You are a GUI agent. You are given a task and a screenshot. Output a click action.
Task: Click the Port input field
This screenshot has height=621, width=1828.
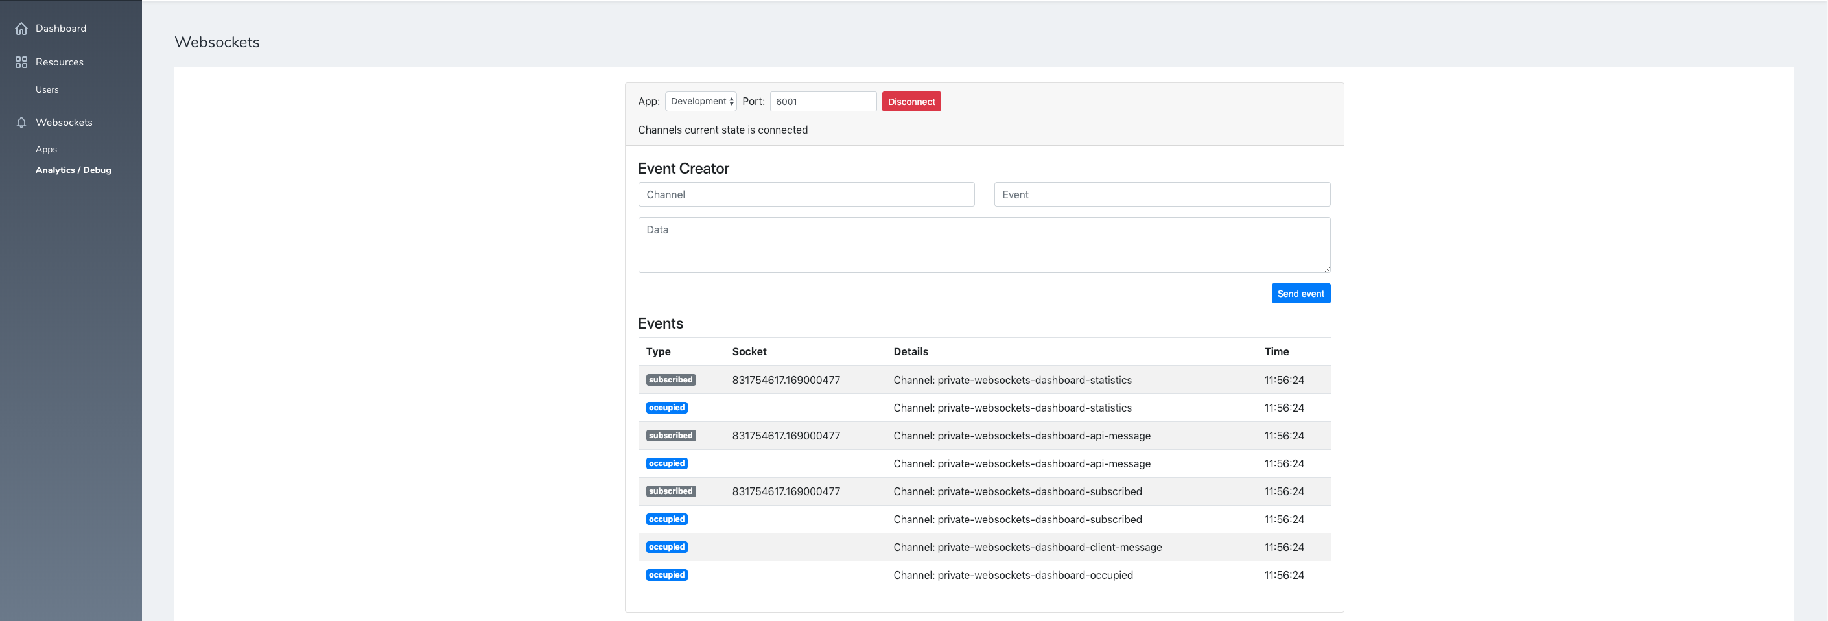823,102
